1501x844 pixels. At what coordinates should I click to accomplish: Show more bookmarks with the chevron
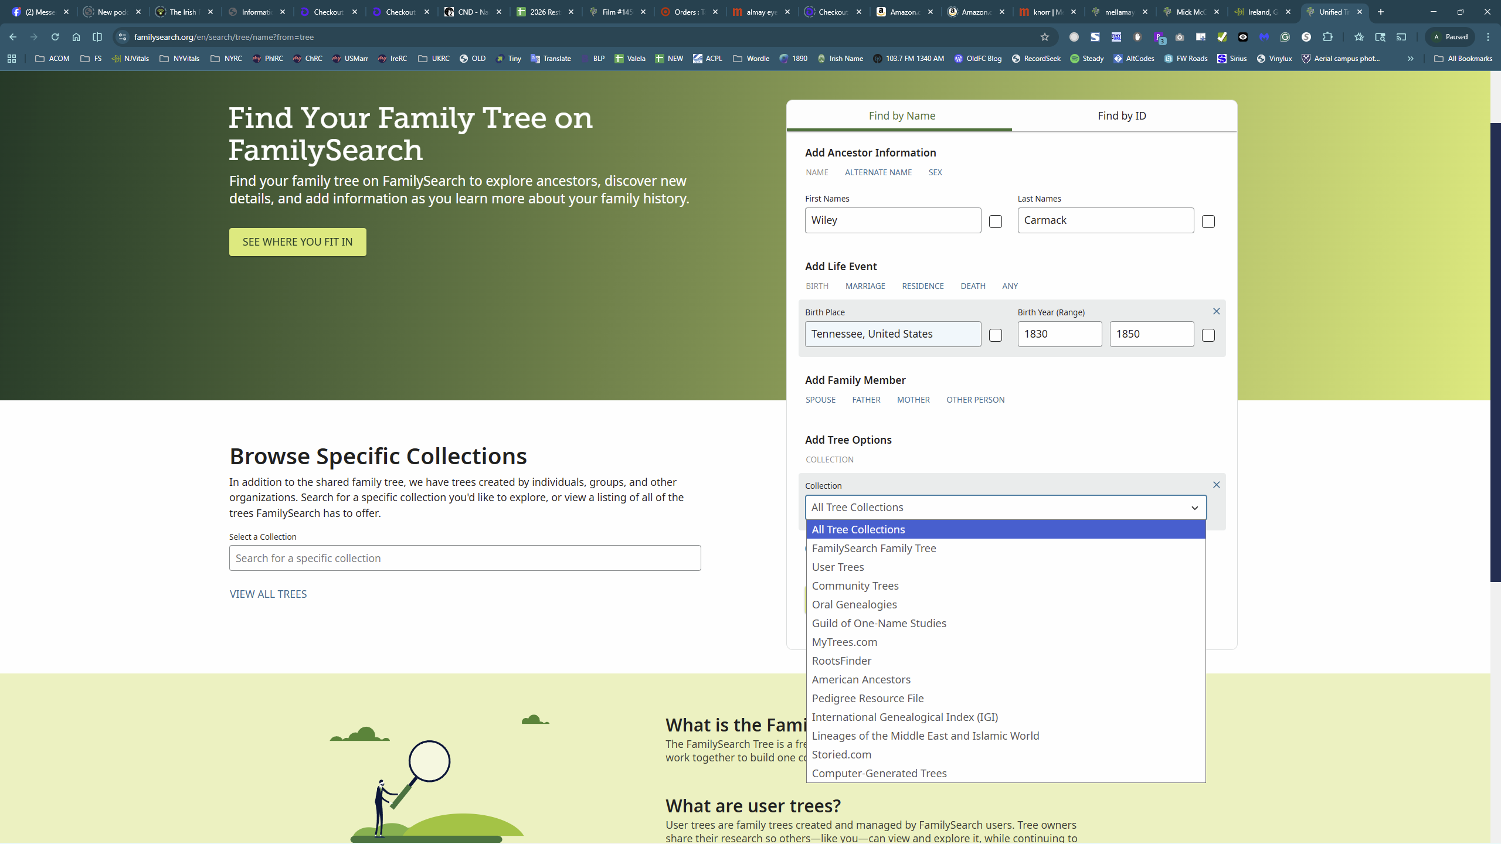[x=1411, y=59]
